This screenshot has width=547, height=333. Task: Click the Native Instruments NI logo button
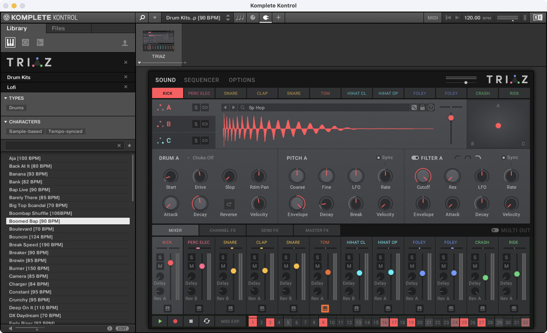click(538, 17)
